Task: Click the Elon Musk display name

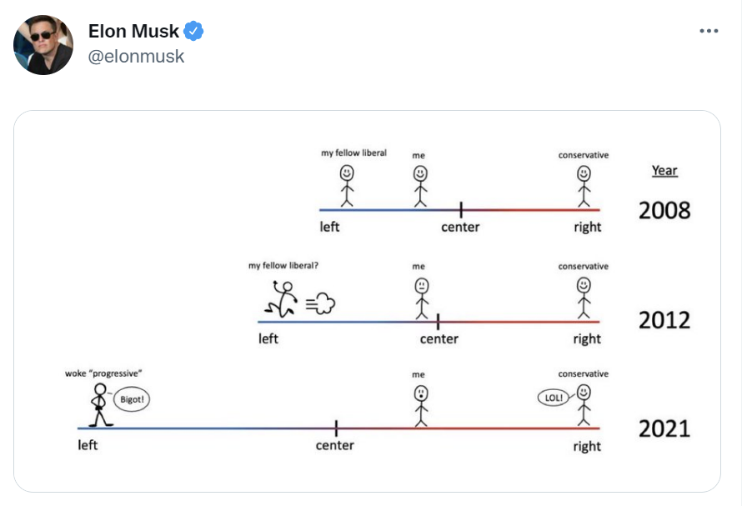Action: tap(133, 31)
